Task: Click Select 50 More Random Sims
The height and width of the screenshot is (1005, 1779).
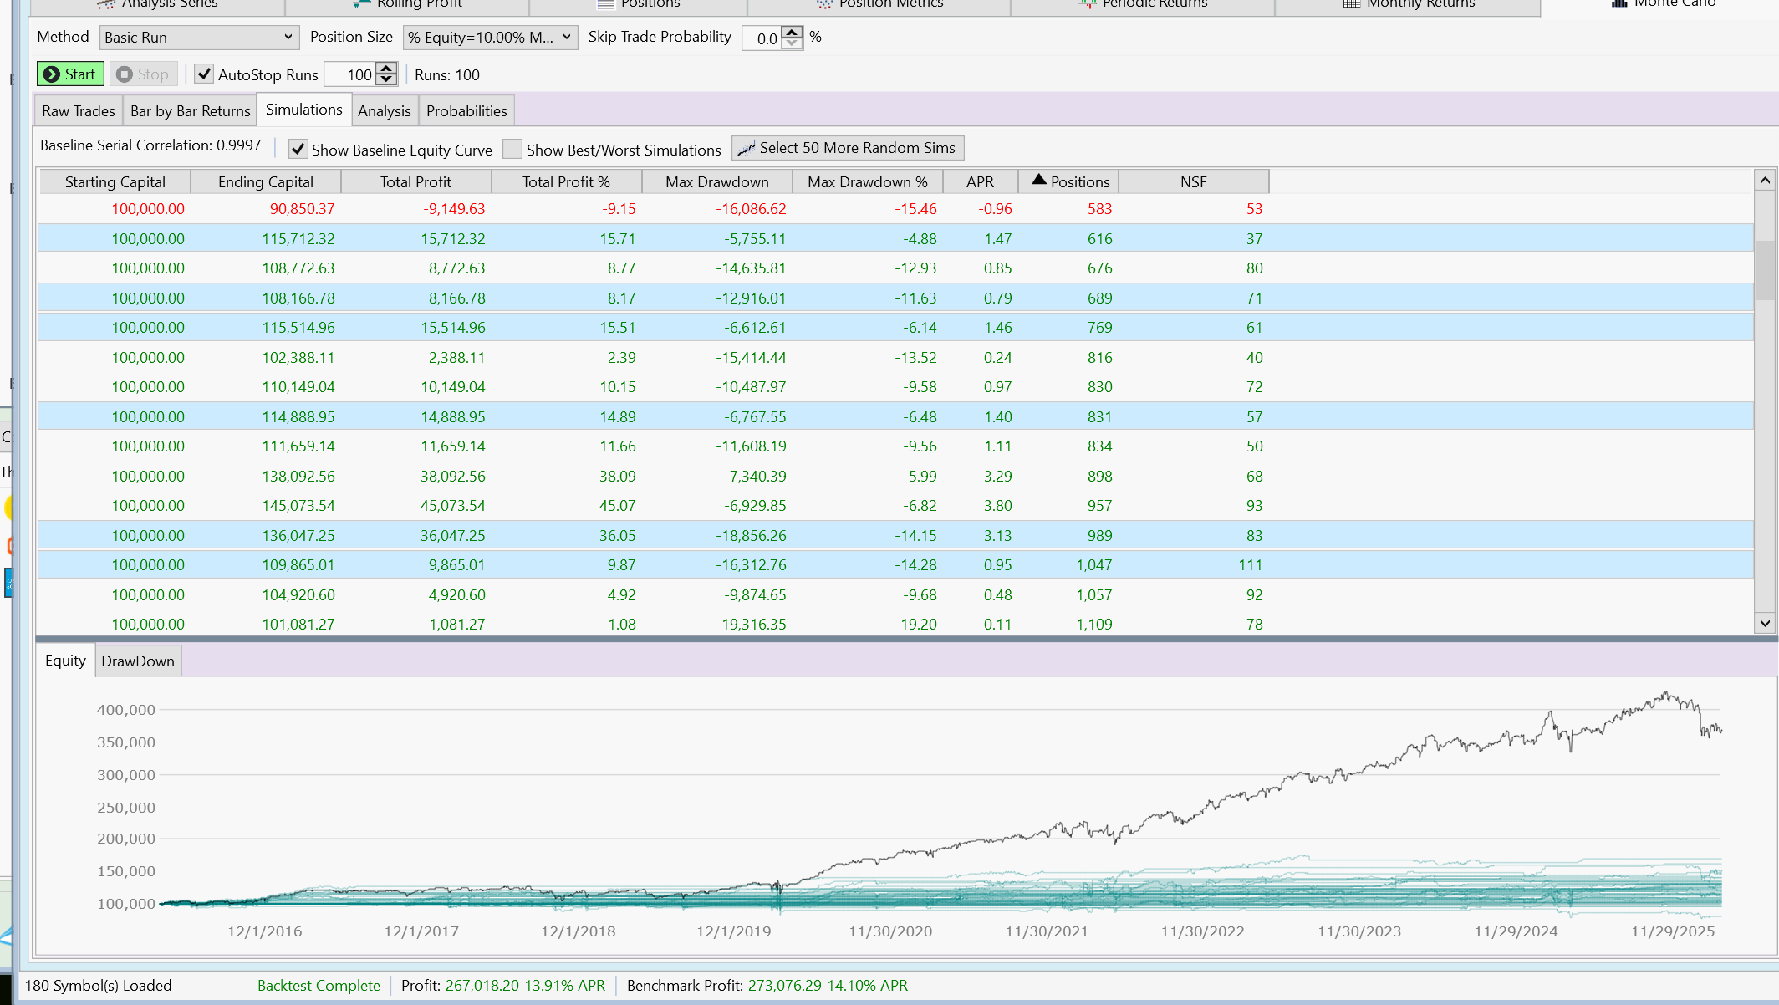Action: [848, 148]
